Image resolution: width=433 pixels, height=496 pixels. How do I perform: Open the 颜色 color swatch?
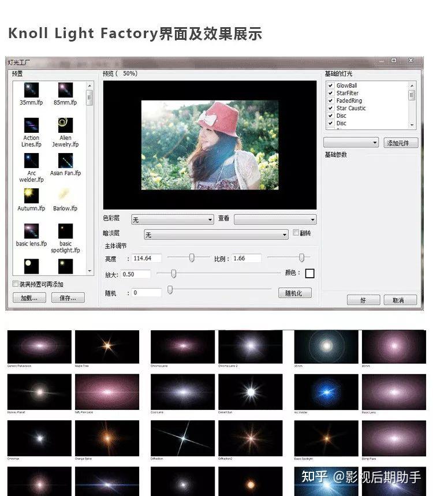coord(309,273)
